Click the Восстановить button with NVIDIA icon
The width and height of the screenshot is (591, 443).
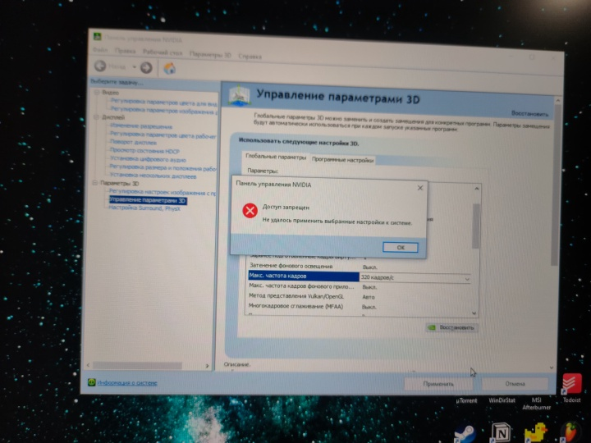coord(451,327)
